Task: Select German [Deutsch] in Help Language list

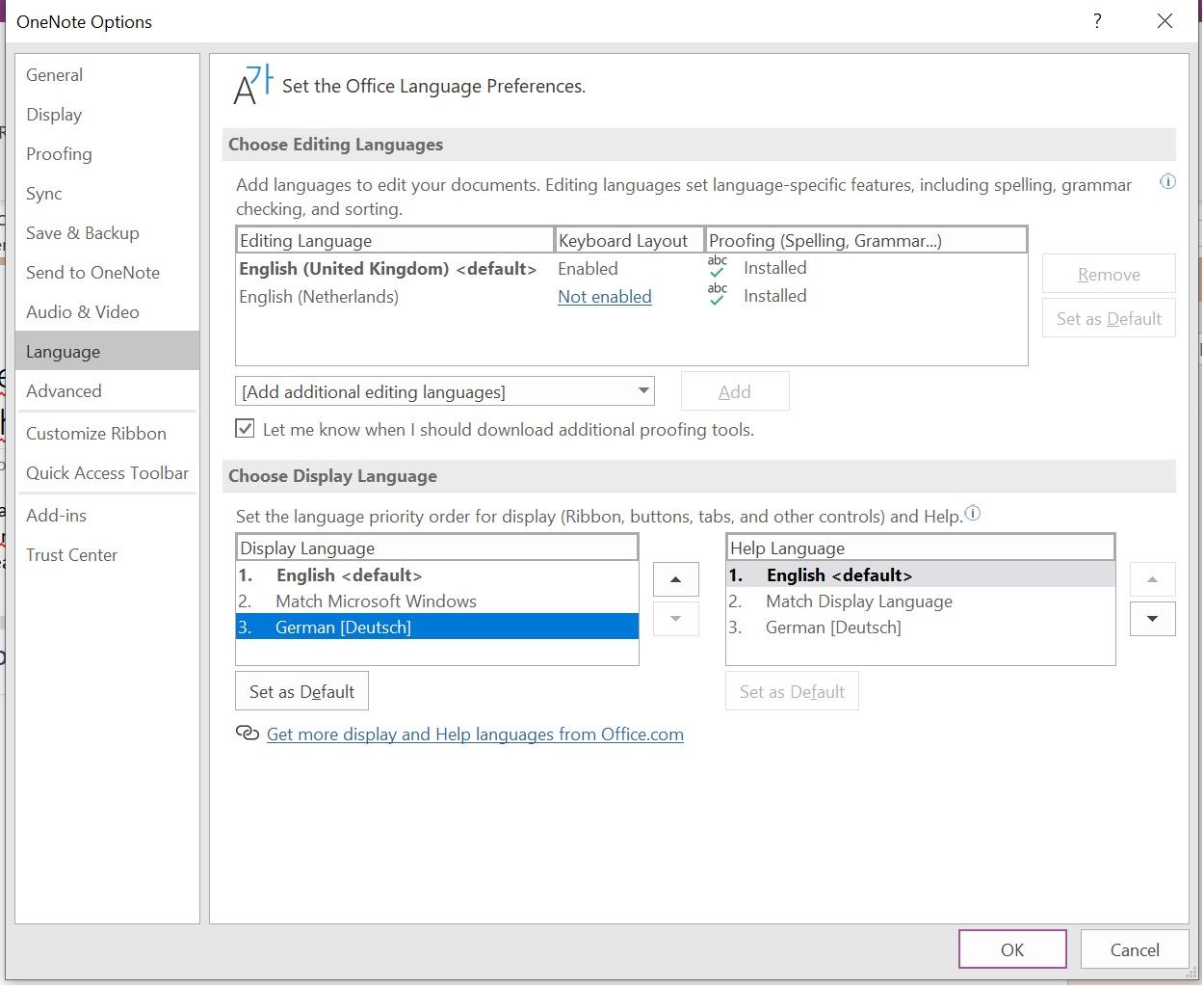Action: pyautogui.click(x=921, y=627)
